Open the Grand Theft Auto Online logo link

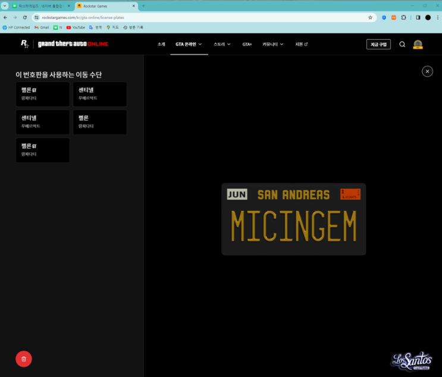tap(73, 44)
